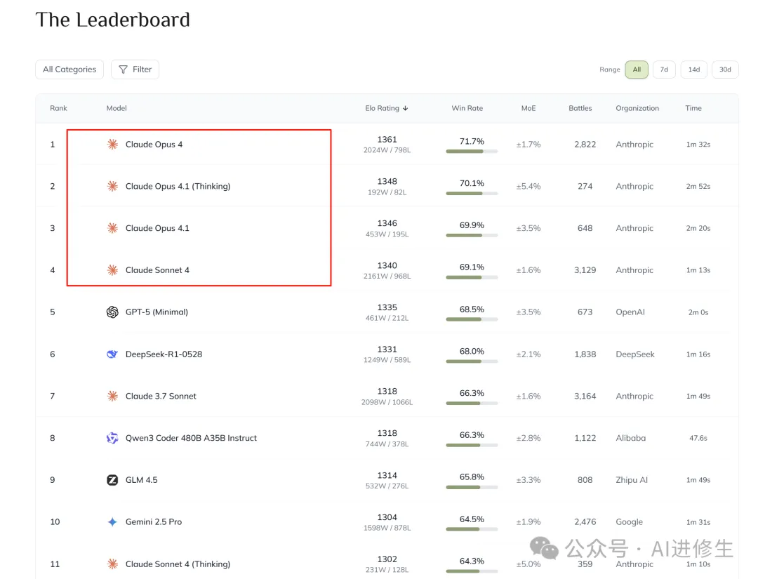Sort by Win Rate column header
This screenshot has height=579, width=758.
click(x=467, y=108)
